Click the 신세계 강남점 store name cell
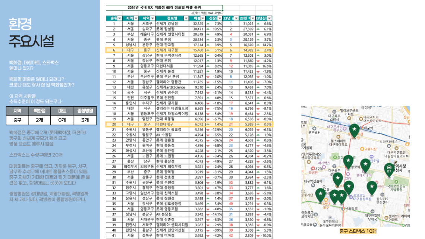The height and width of the screenshot is (239, 425). tap(172, 23)
